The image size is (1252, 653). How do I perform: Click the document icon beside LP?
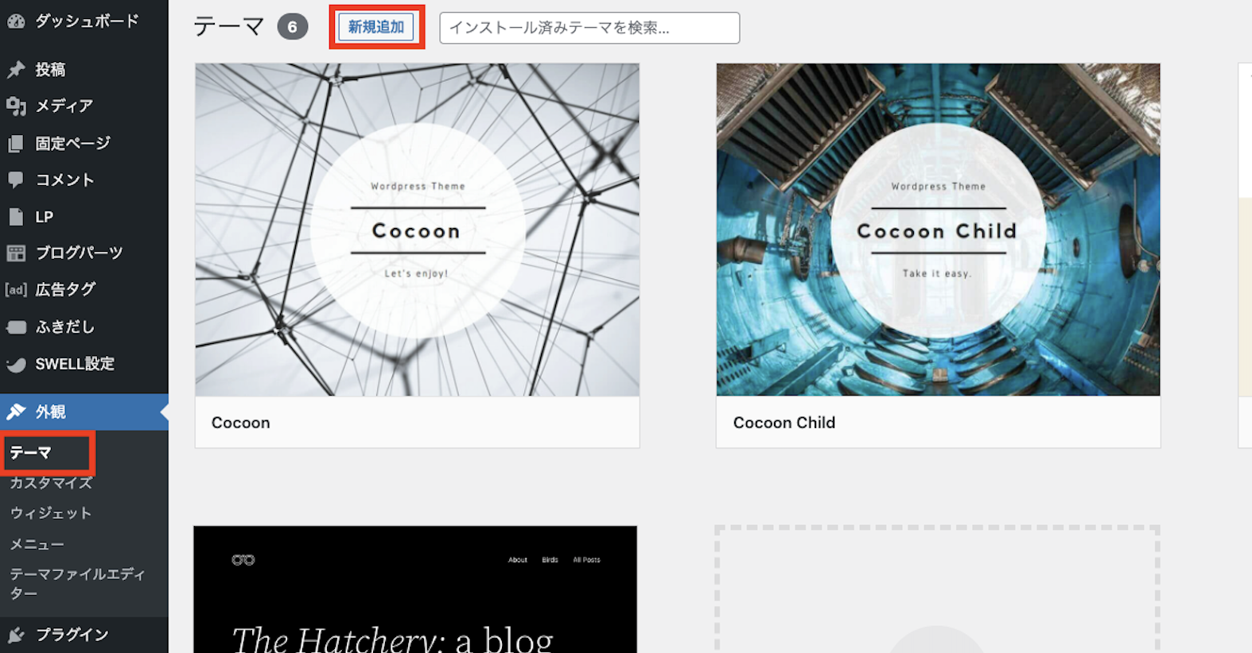[x=16, y=217]
